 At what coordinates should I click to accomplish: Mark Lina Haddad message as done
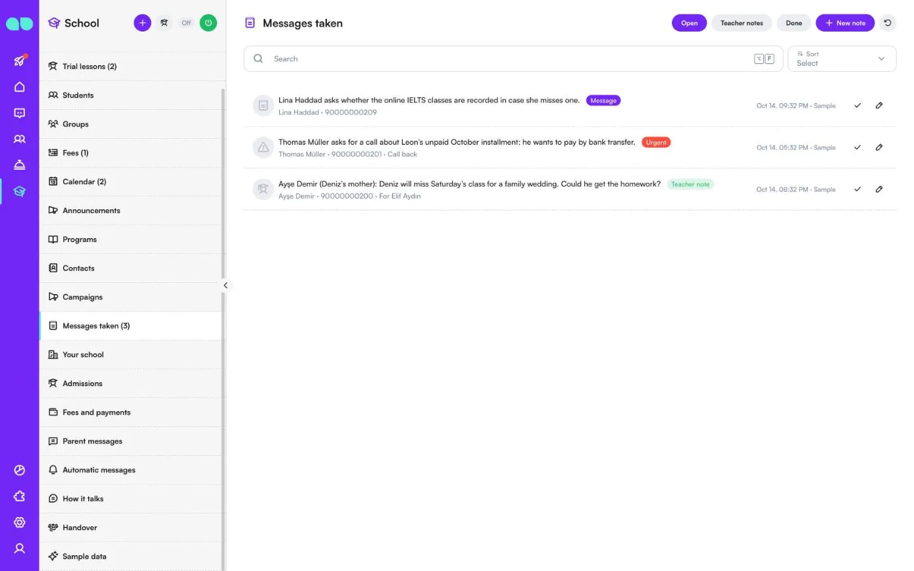pos(857,105)
